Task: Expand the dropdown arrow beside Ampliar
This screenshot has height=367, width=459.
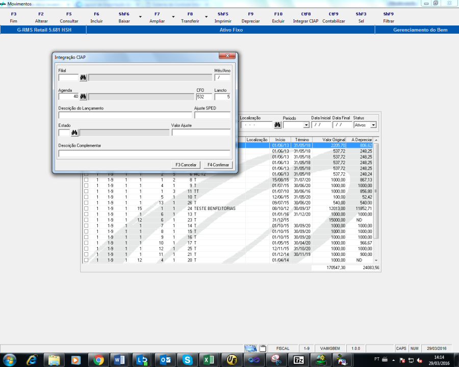Action: (x=173, y=17)
